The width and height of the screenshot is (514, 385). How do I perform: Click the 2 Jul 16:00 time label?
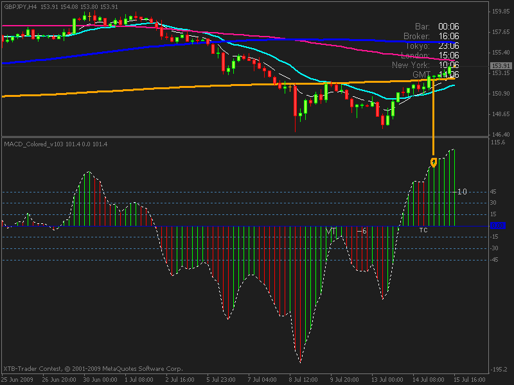180,380
